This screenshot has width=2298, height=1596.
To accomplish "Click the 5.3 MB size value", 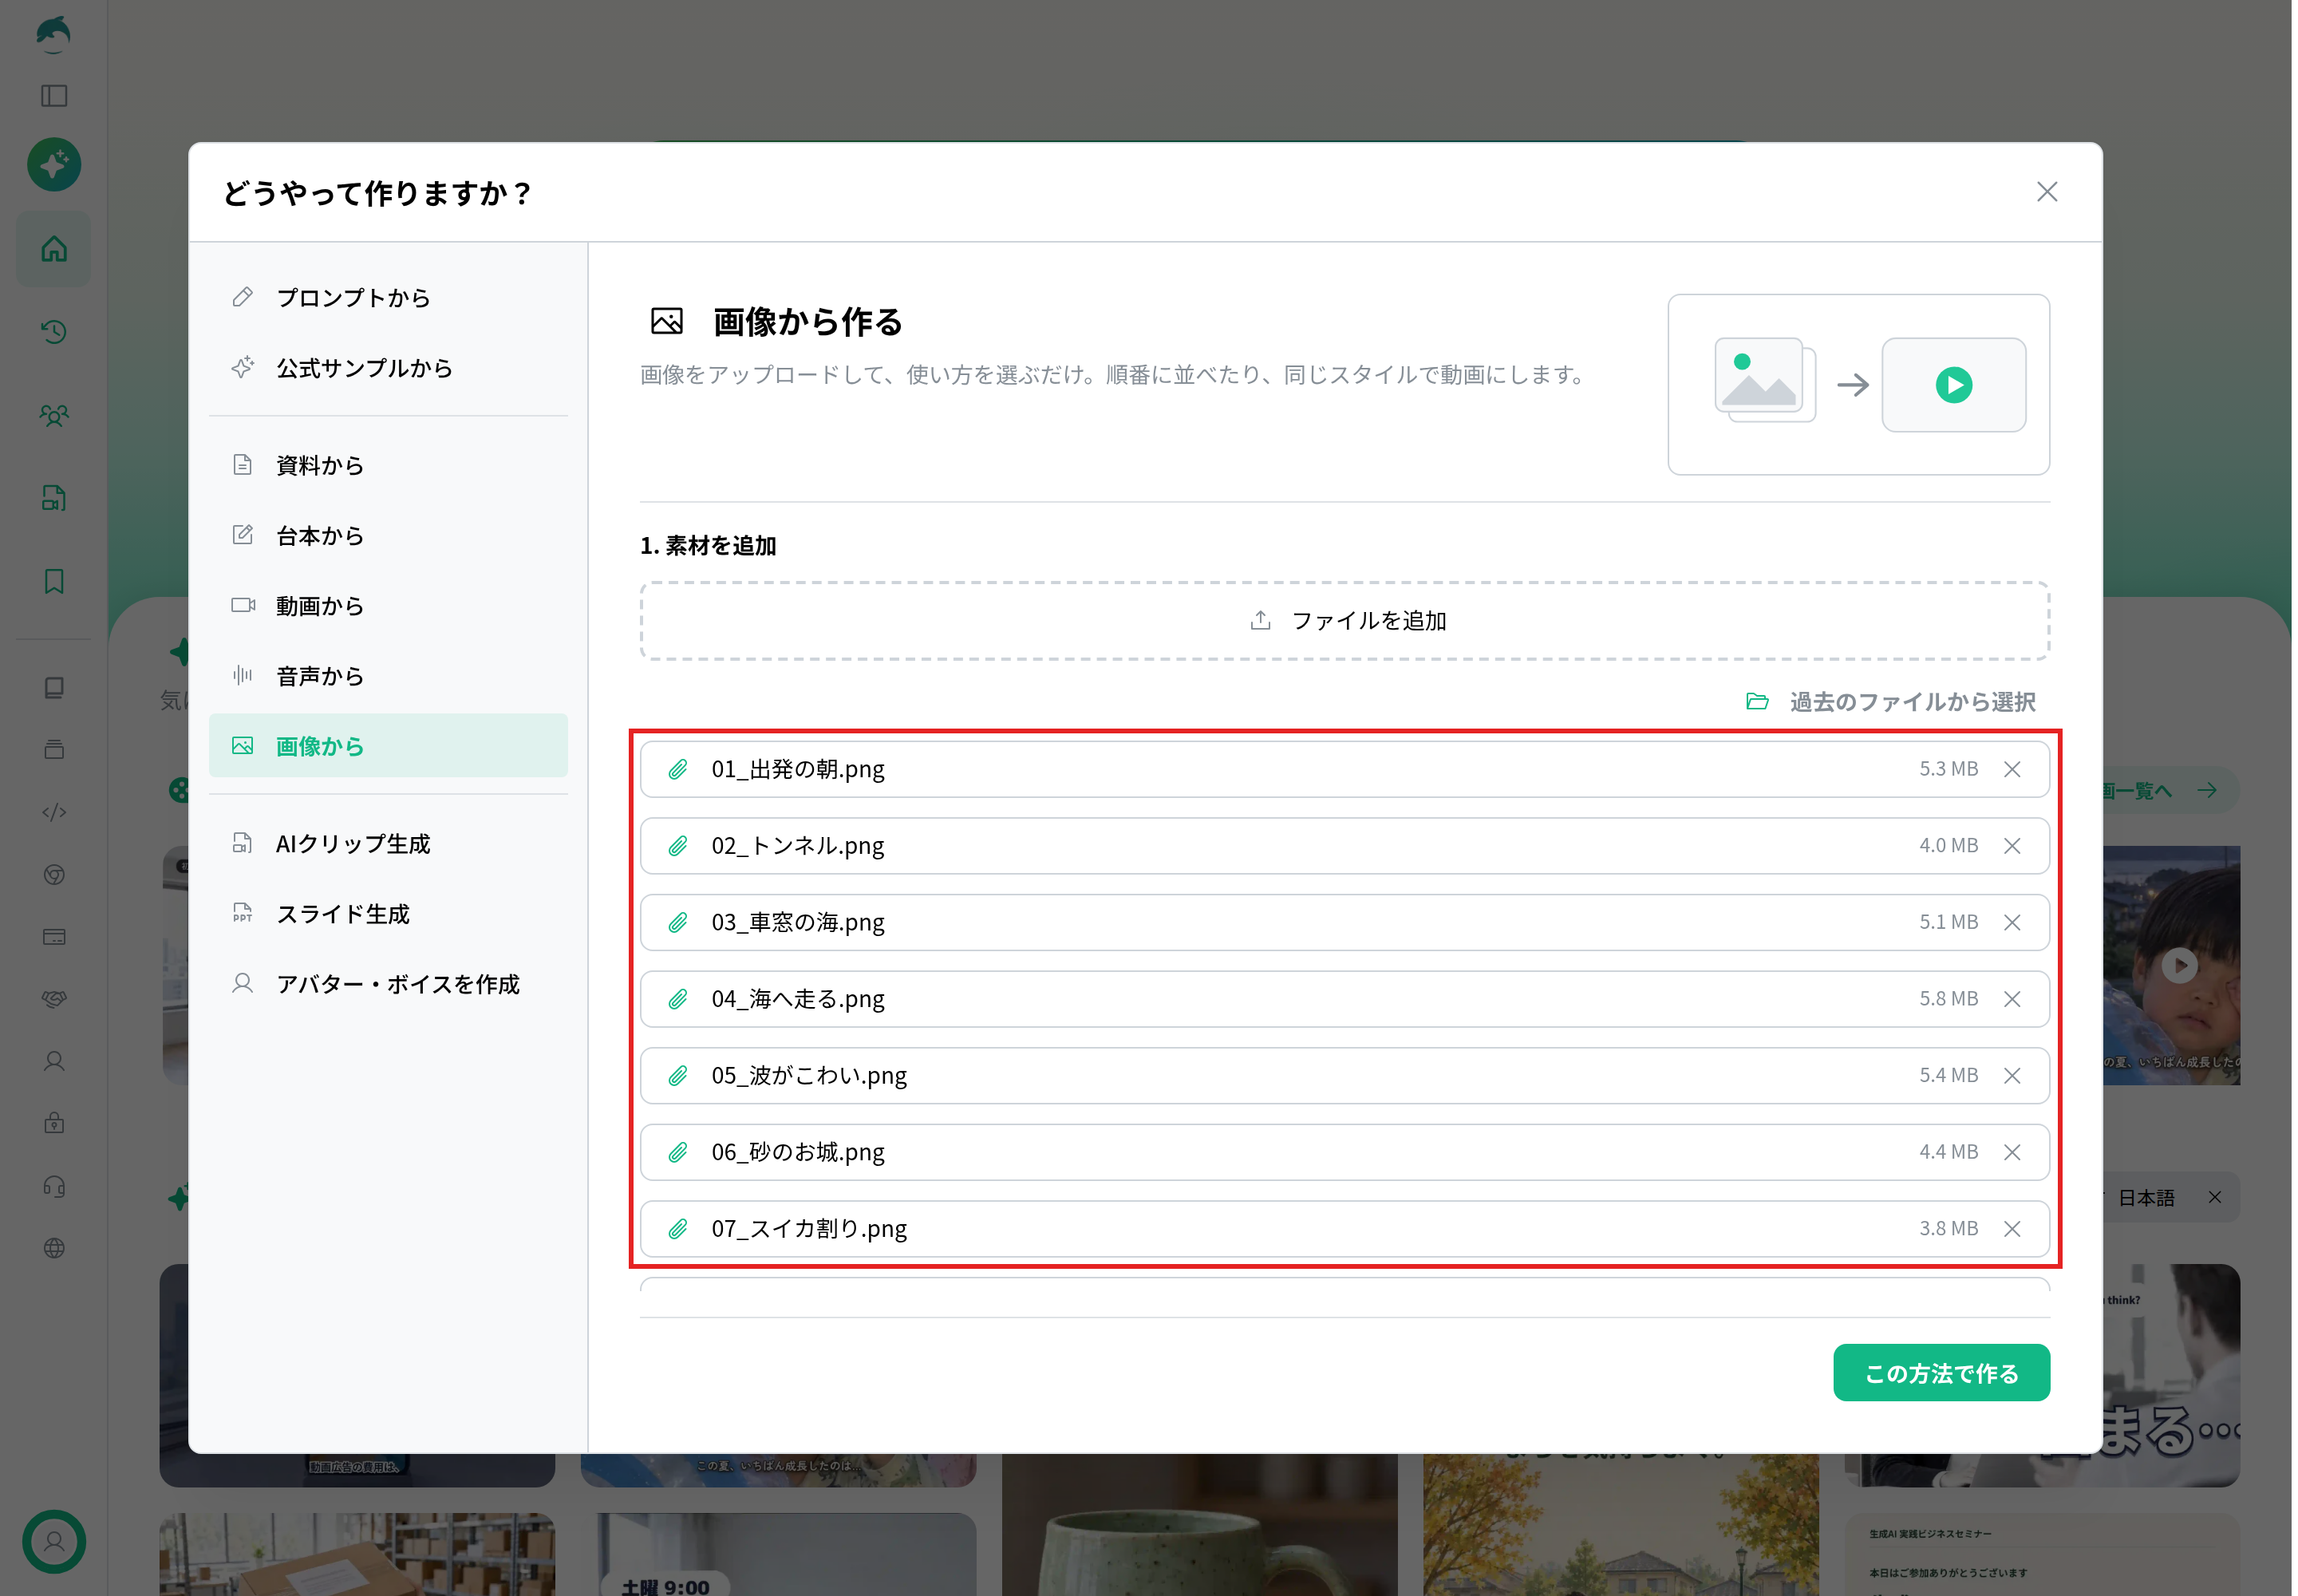I will click(1948, 769).
